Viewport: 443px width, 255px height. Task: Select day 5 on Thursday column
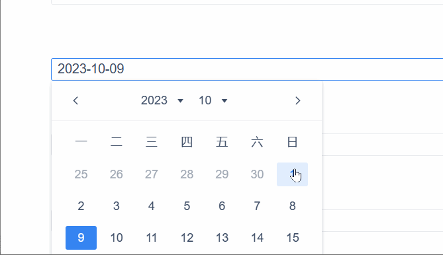[187, 206]
